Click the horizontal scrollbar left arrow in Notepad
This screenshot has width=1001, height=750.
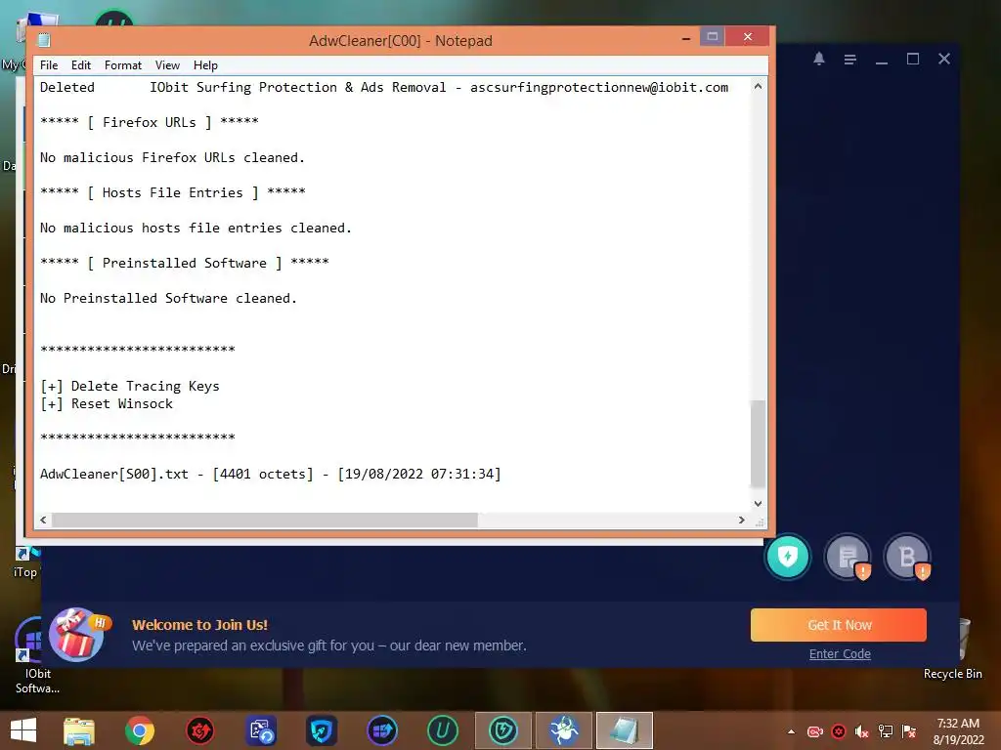43,520
